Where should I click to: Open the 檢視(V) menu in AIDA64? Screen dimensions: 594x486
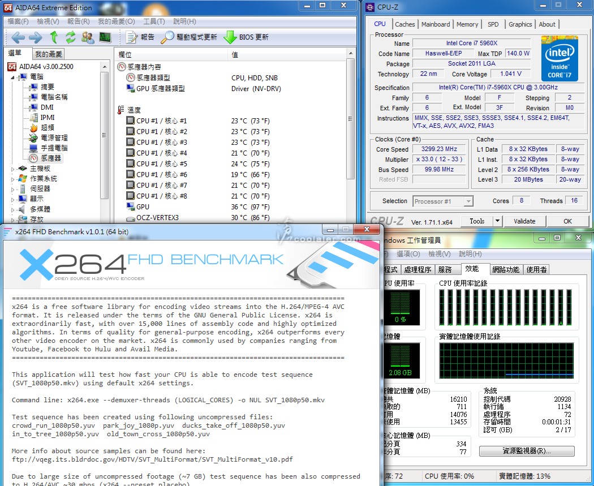click(x=48, y=21)
